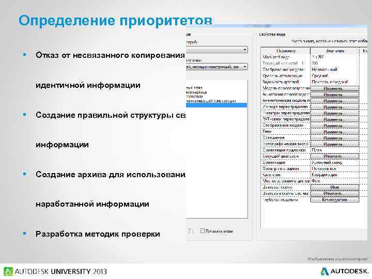
Task: Click the 'Без подрезки' button
Action: point(335,199)
